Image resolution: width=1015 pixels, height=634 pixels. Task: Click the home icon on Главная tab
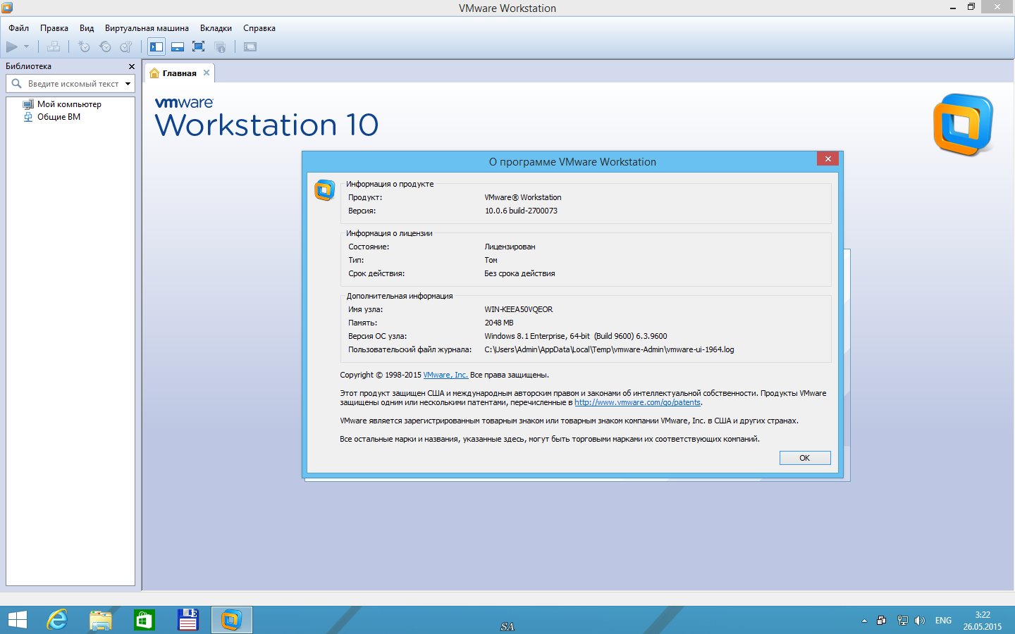(x=154, y=73)
